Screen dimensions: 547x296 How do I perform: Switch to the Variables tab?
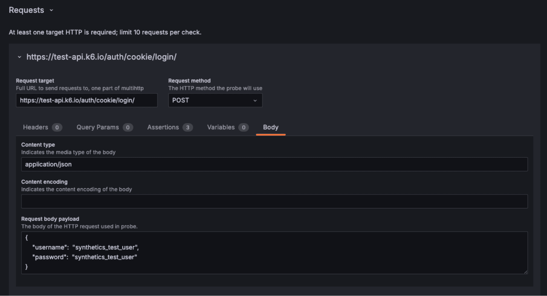[x=221, y=127]
